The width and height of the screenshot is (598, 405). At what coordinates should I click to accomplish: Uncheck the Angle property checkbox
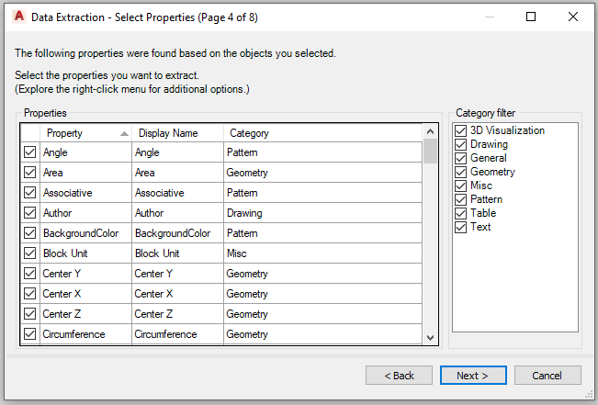point(29,152)
